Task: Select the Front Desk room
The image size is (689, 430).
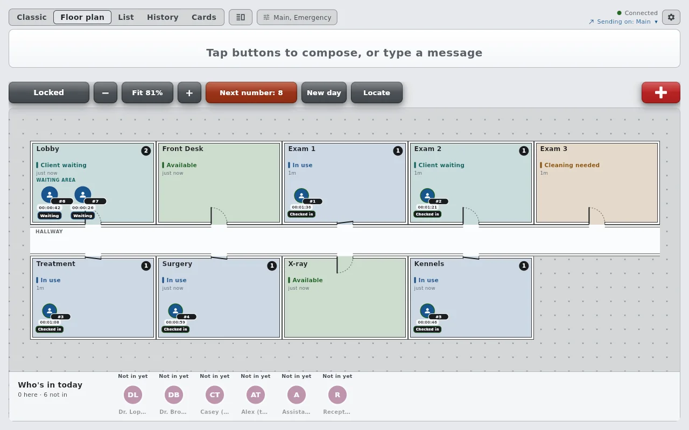Action: click(x=219, y=183)
